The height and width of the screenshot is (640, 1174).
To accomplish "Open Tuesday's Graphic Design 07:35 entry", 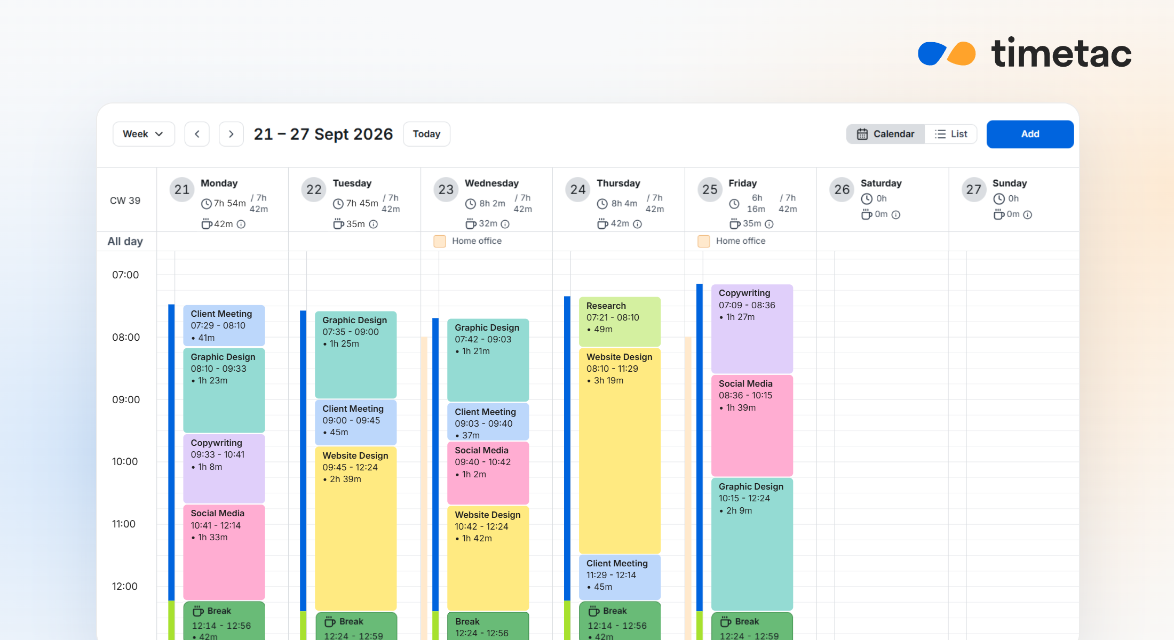I will [355, 355].
